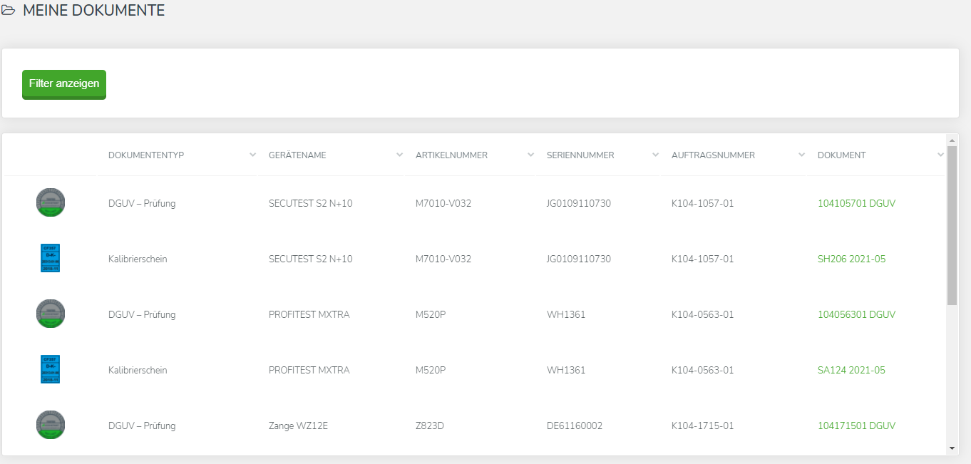Select SECUTEST S2 N+10 in the 104105701 DGUV row
971x464 pixels.
click(x=310, y=203)
